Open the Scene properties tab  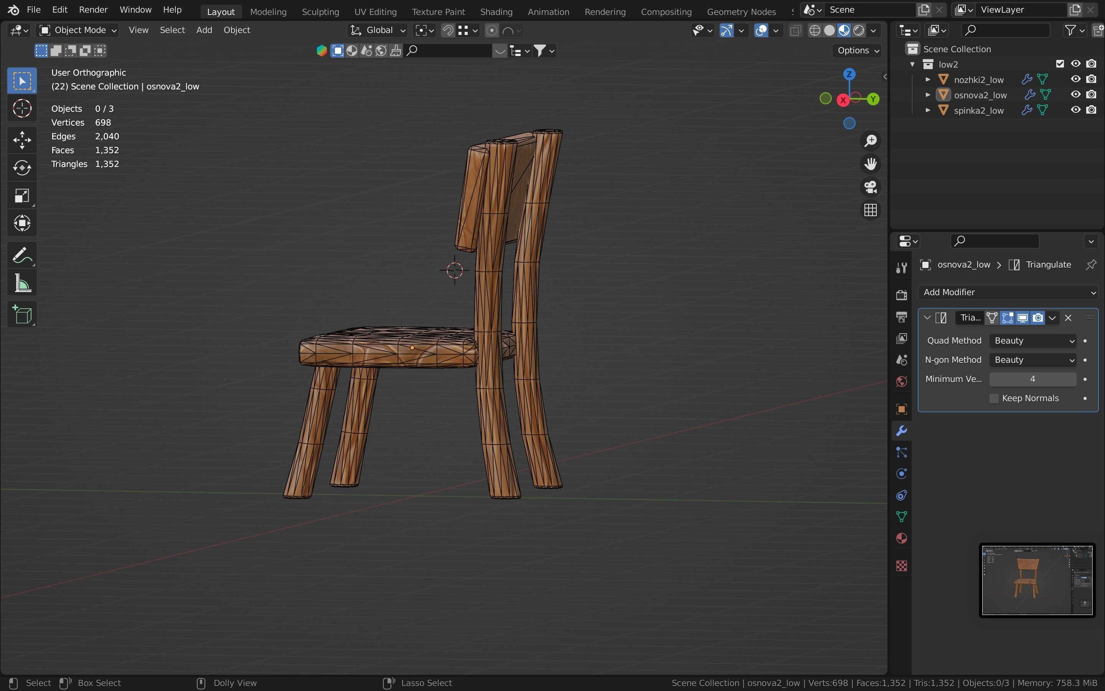click(x=901, y=360)
